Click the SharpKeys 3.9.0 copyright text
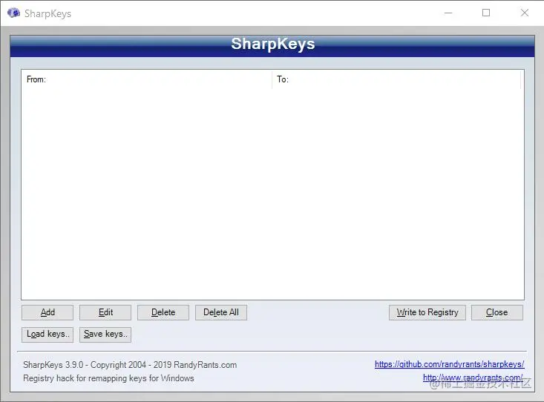 tap(130, 365)
